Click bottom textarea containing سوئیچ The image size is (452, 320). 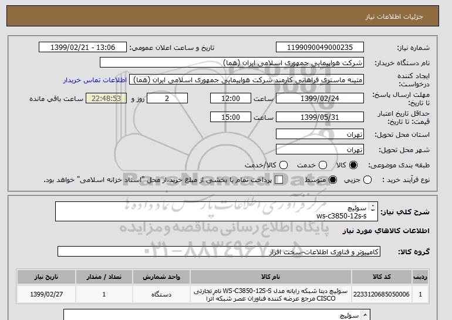pyautogui.click(x=217, y=315)
